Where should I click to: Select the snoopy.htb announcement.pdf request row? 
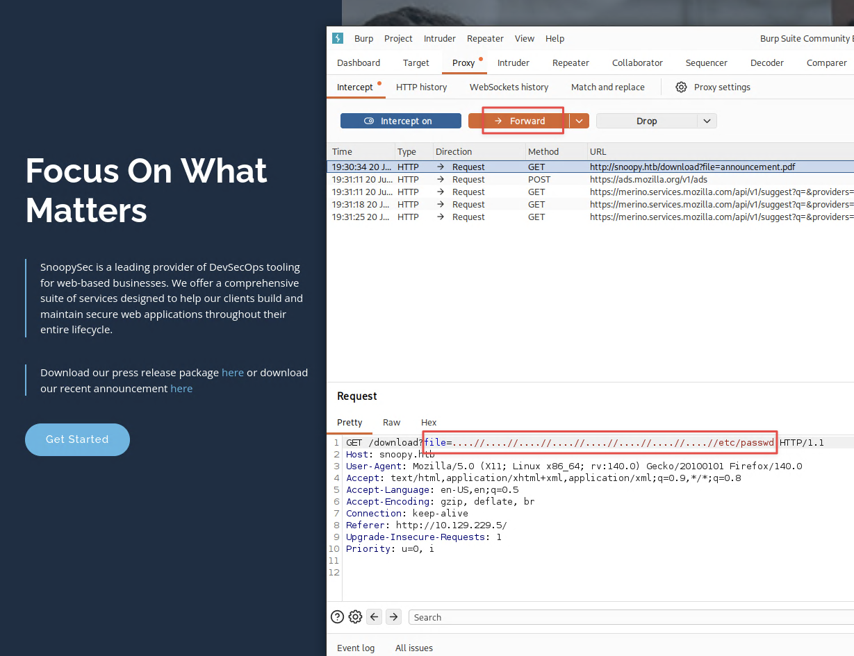tap(591, 167)
